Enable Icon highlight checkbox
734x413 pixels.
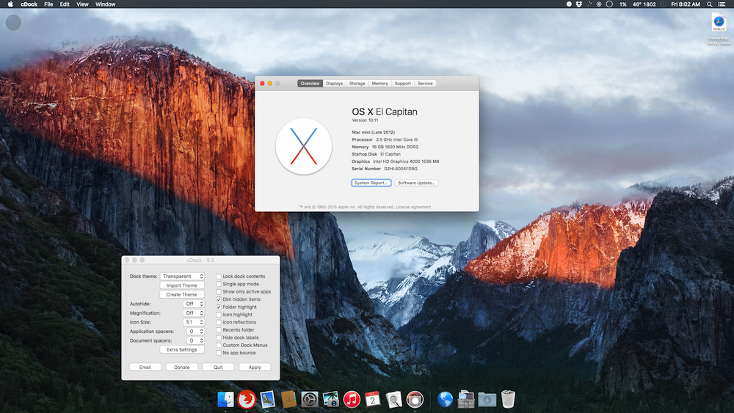[x=219, y=315]
